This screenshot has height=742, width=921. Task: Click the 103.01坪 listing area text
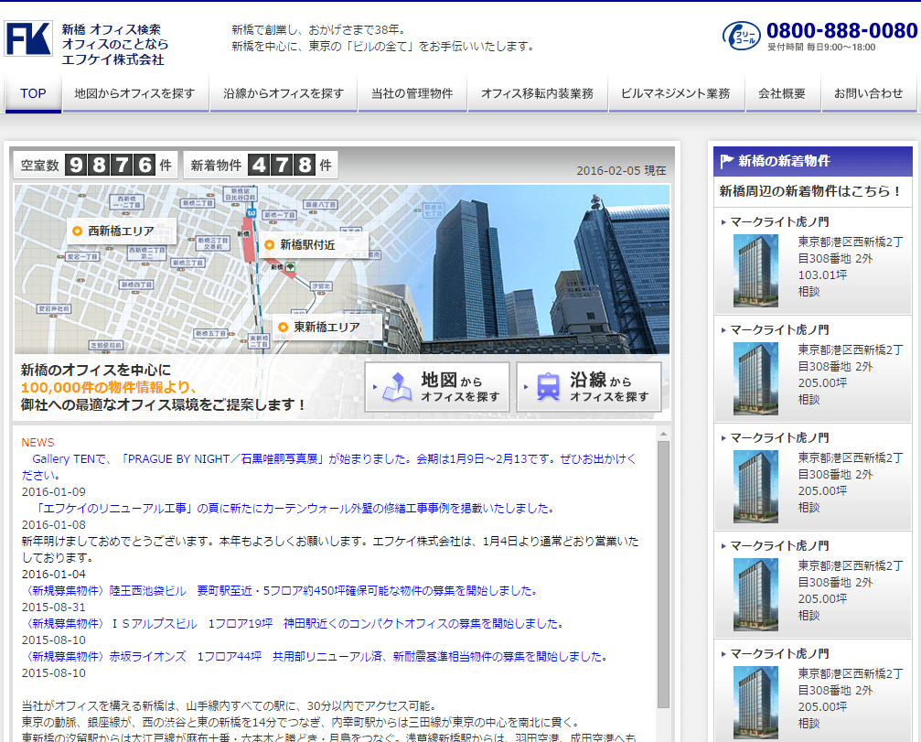tap(822, 275)
